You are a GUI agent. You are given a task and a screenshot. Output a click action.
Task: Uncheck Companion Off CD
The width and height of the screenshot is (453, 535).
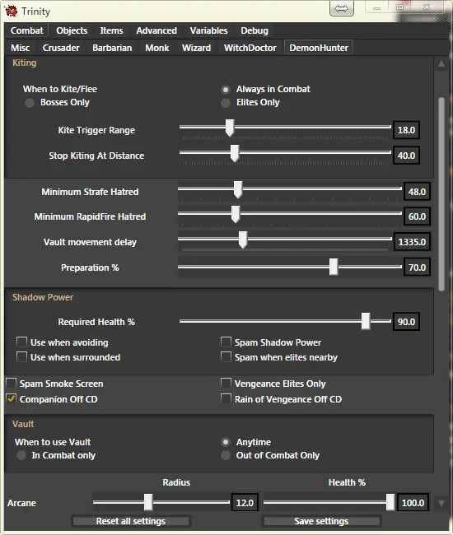[x=12, y=398]
